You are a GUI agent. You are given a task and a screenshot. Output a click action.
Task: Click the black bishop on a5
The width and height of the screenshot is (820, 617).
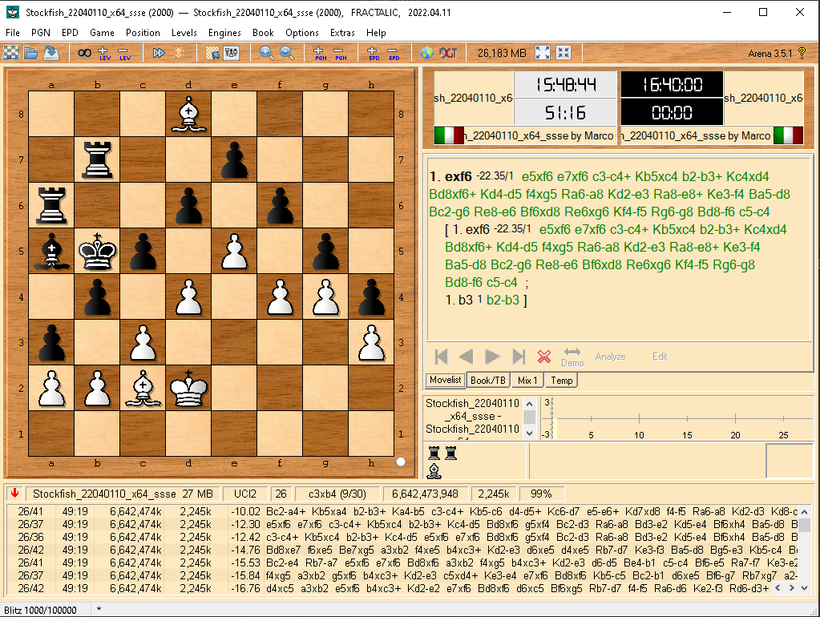click(x=51, y=251)
